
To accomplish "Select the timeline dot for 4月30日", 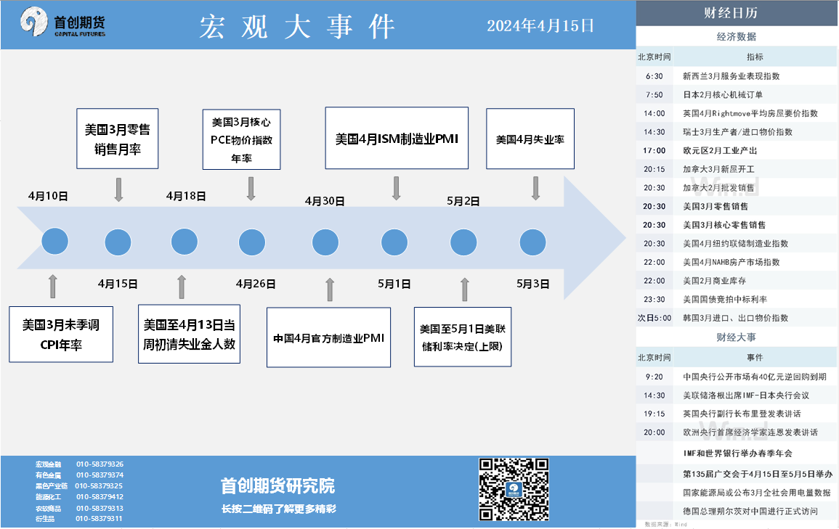I will (x=325, y=242).
